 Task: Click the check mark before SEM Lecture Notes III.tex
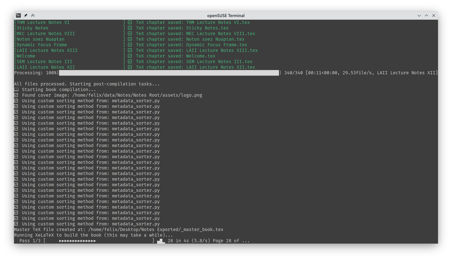pos(130,61)
